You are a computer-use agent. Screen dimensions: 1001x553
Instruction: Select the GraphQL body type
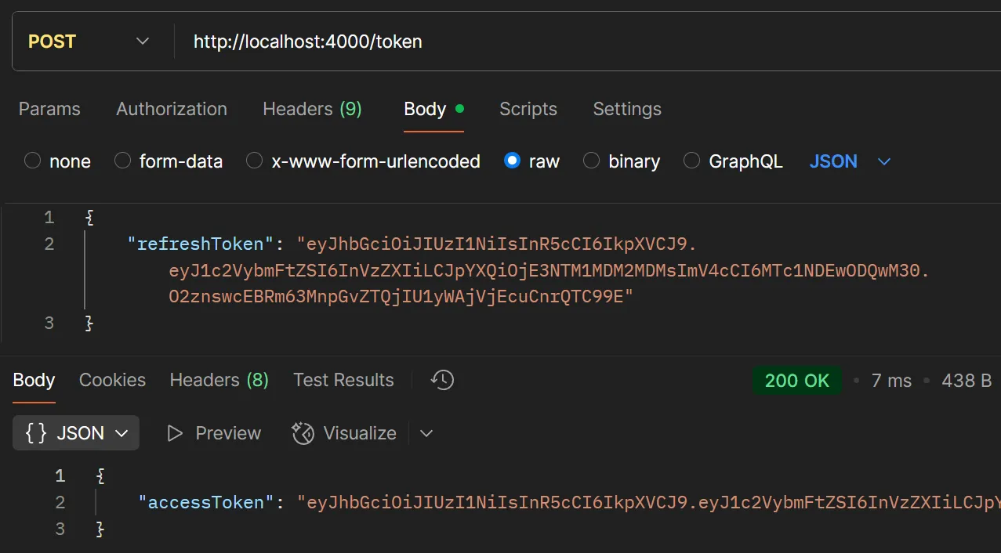click(x=691, y=161)
